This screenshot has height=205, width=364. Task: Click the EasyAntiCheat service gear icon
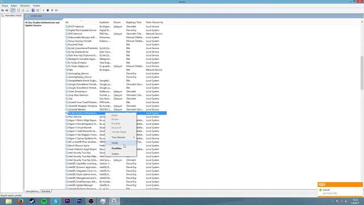coord(67,44)
